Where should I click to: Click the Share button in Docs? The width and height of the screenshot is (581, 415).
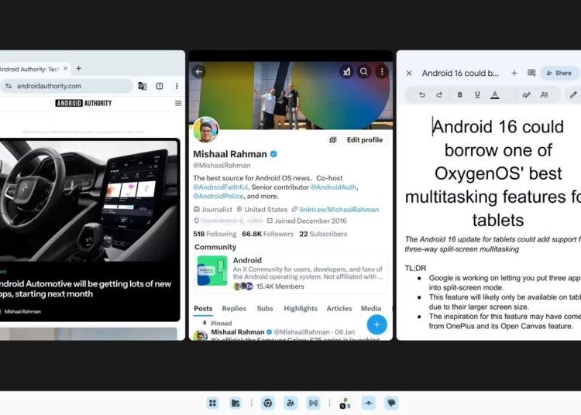(559, 74)
